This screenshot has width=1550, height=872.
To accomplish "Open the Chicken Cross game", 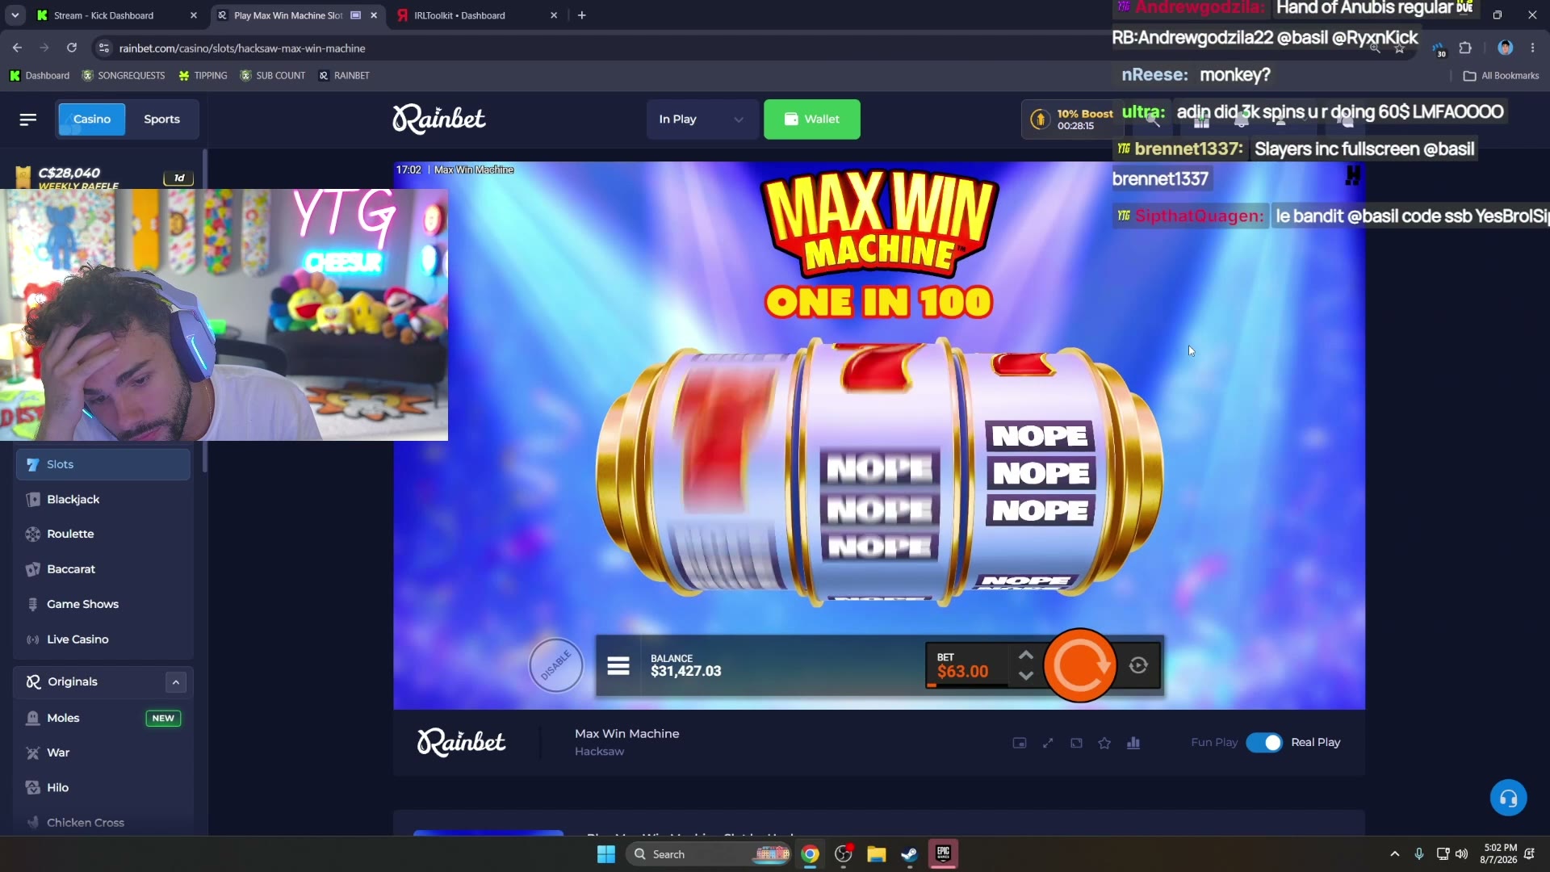I will (x=103, y=823).
